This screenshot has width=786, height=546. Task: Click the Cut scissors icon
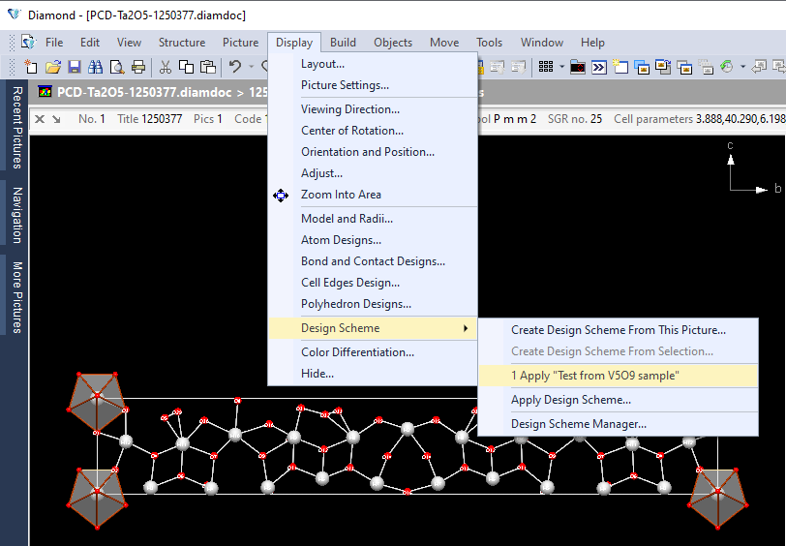pos(166,67)
